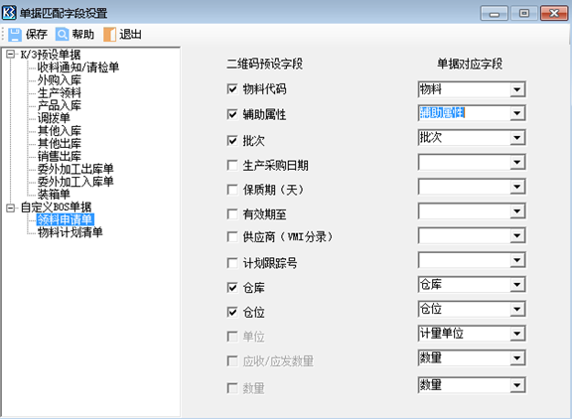Tick the 计划跟踪号 checkbox
Image resolution: width=572 pixels, height=419 pixels.
[232, 263]
